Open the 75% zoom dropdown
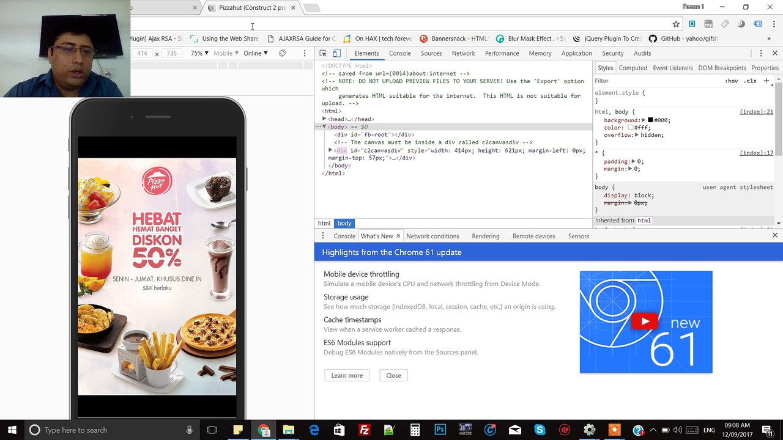 [199, 53]
